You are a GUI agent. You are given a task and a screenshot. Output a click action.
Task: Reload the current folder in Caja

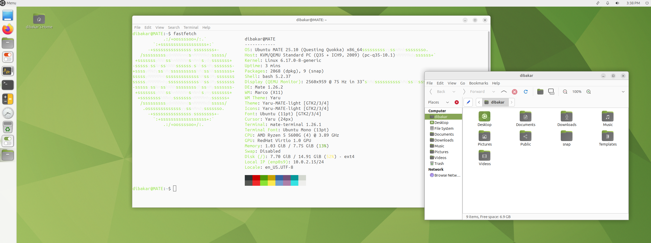click(526, 92)
